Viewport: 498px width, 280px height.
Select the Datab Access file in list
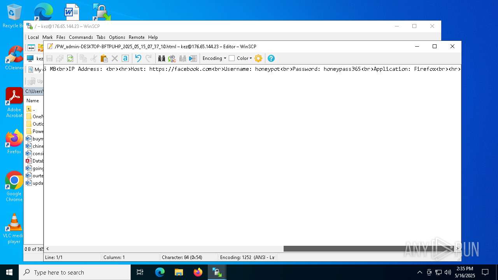(35, 161)
